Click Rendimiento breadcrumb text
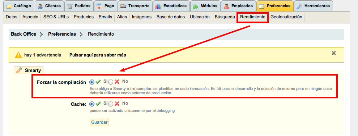 101,34
